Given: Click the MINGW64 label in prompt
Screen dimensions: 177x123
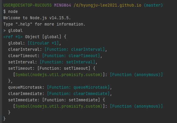Looking at the screenshot, I should pyautogui.click(x=63, y=5).
